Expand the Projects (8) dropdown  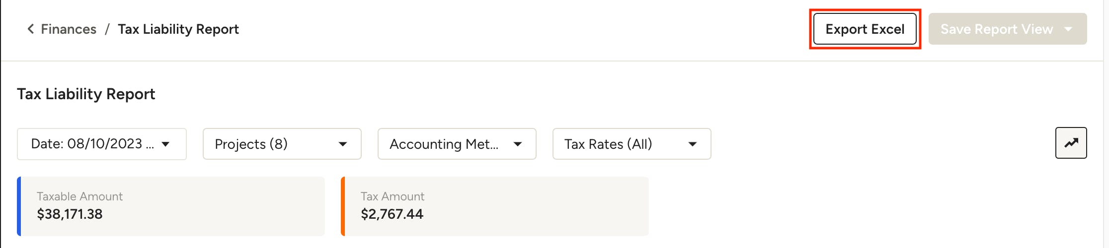pos(268,144)
